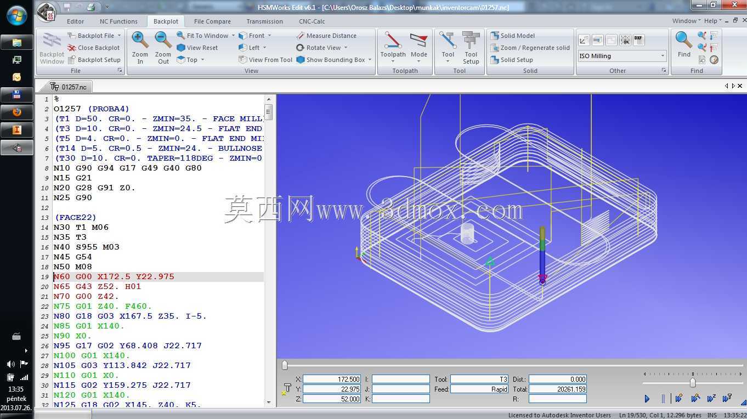The image size is (747, 419).
Task: Click the DXF icon in Other group
Action: (638, 40)
